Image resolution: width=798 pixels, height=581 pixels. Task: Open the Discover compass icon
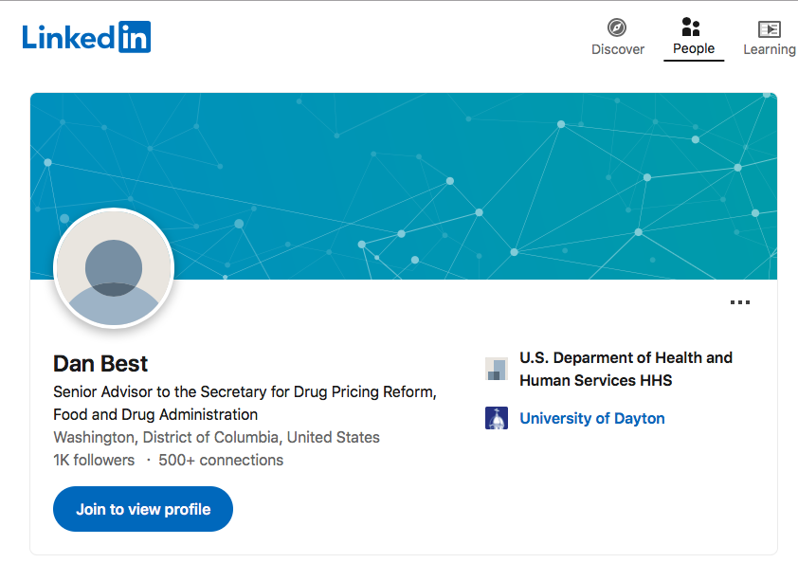[617, 27]
